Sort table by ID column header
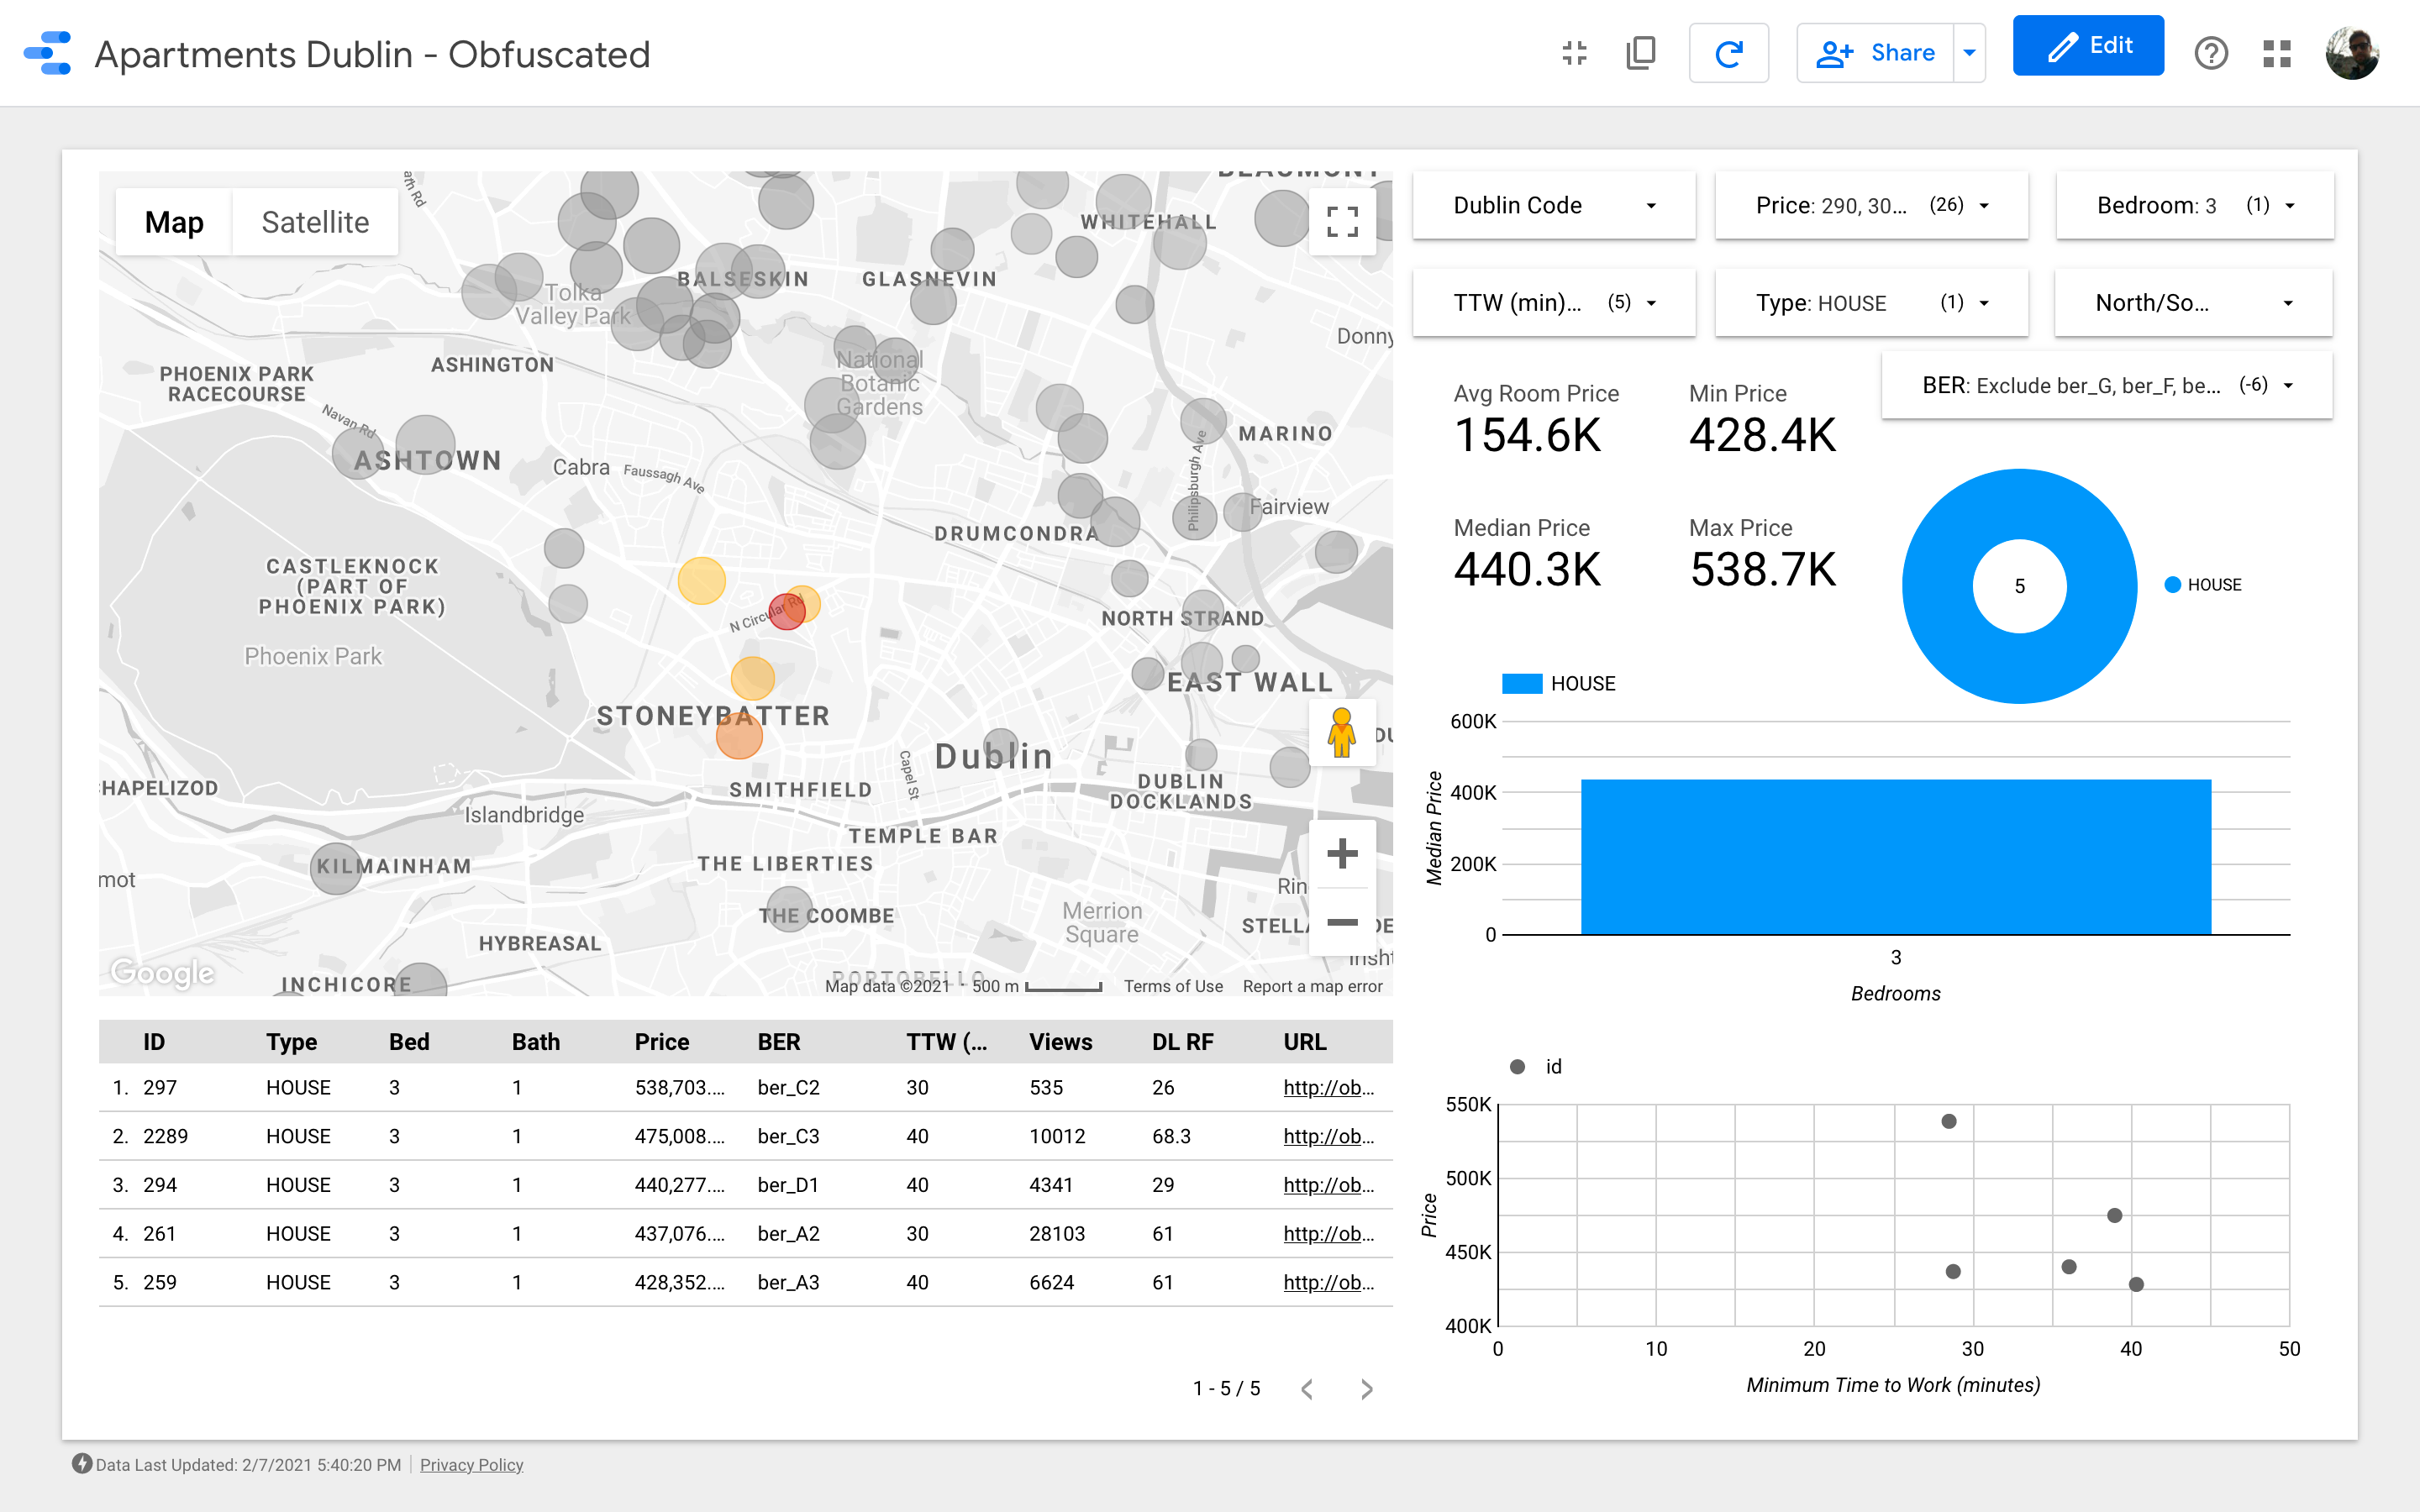The image size is (2420, 1512). pyautogui.click(x=154, y=1042)
